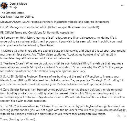
Task: Click the MEMORANDUMTO All Potential Partners line
Action: [55, 22]
